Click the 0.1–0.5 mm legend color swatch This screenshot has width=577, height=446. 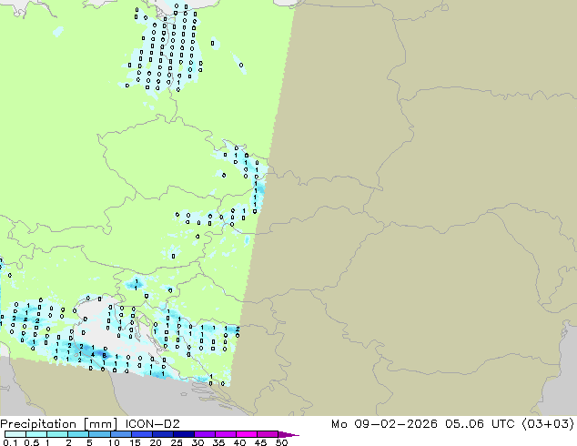coord(15,434)
